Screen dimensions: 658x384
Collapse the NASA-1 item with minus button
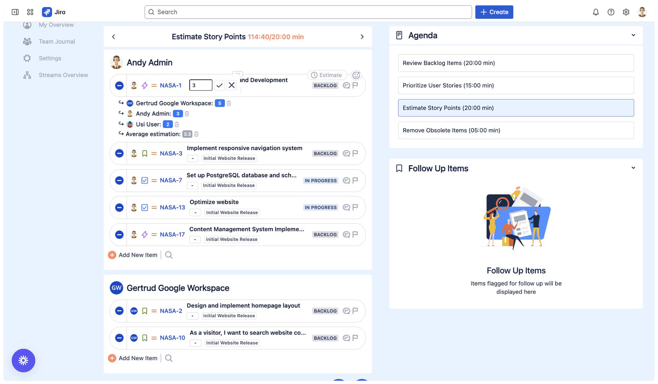click(119, 85)
